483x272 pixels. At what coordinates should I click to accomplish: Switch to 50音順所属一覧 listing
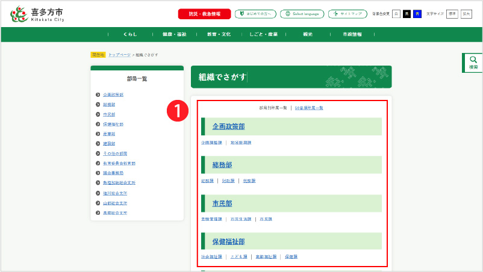309,108
